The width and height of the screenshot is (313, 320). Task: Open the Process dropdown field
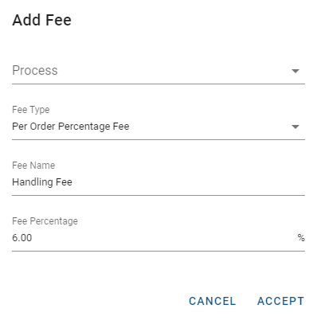[x=158, y=71]
